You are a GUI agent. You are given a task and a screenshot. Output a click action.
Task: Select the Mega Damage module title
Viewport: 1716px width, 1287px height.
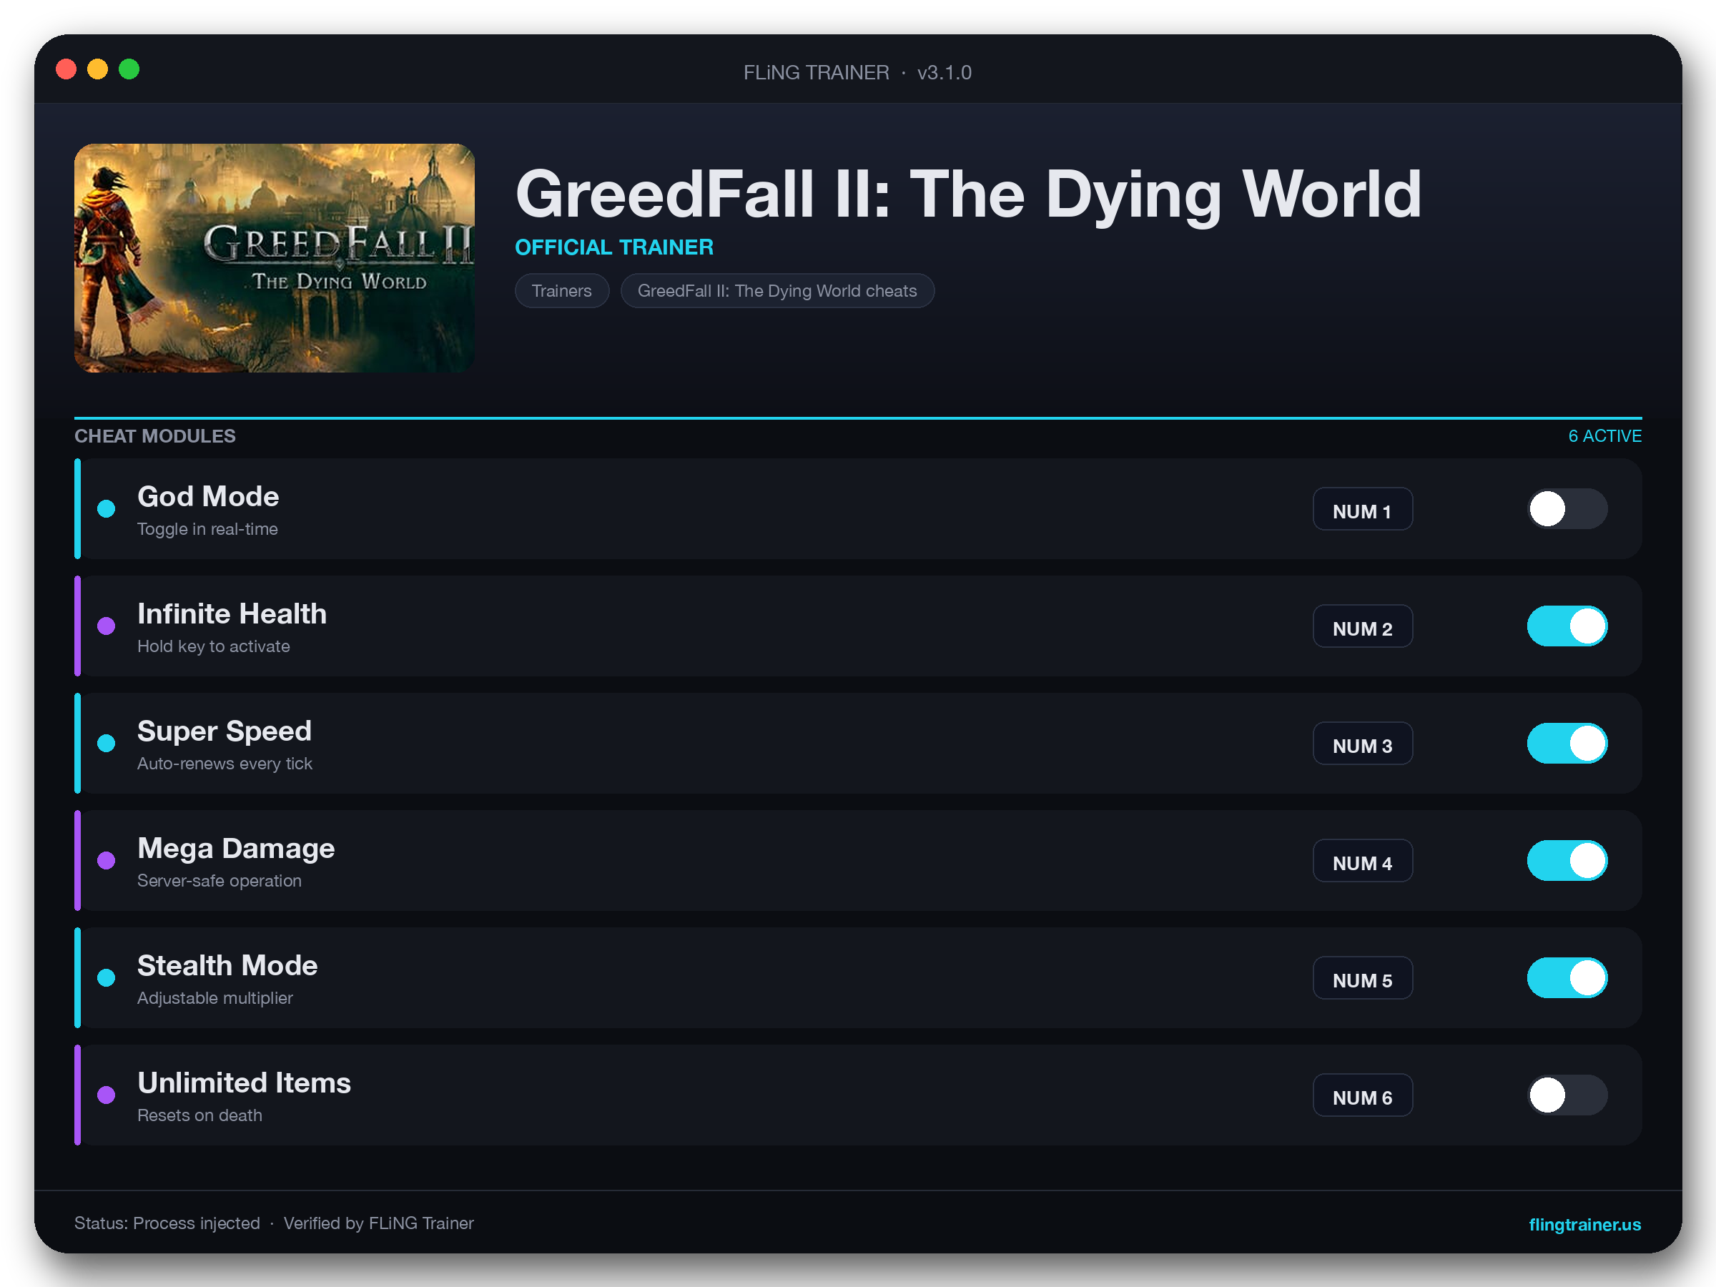(x=236, y=849)
